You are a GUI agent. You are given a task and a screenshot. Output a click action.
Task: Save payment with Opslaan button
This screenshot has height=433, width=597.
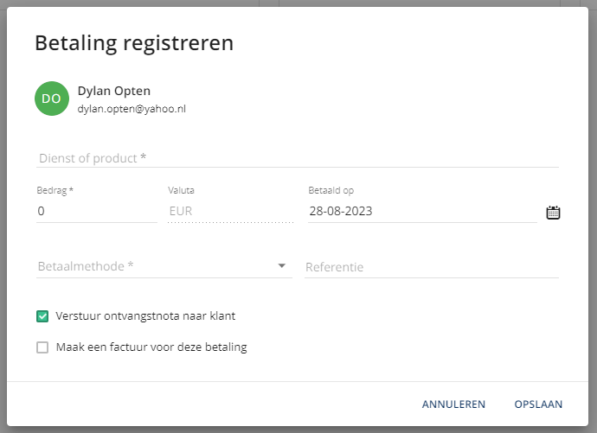(x=538, y=404)
